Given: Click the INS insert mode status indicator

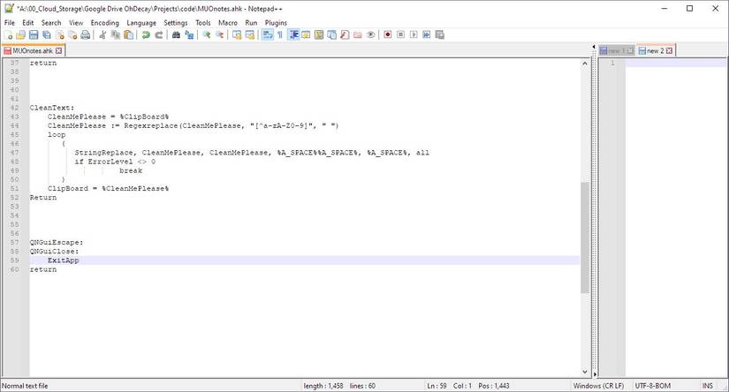Looking at the screenshot, I should (x=707, y=386).
